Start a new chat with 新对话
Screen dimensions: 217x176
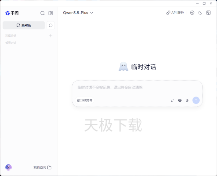point(24,25)
